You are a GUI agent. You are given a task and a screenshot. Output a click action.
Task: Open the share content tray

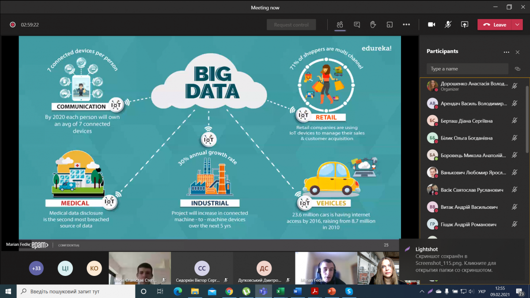click(x=465, y=25)
